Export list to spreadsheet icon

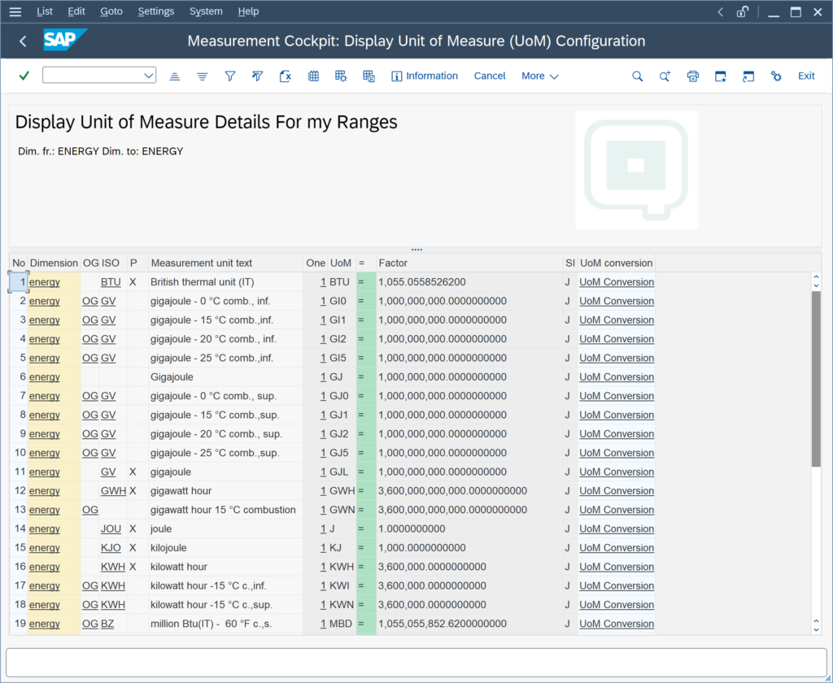point(286,76)
